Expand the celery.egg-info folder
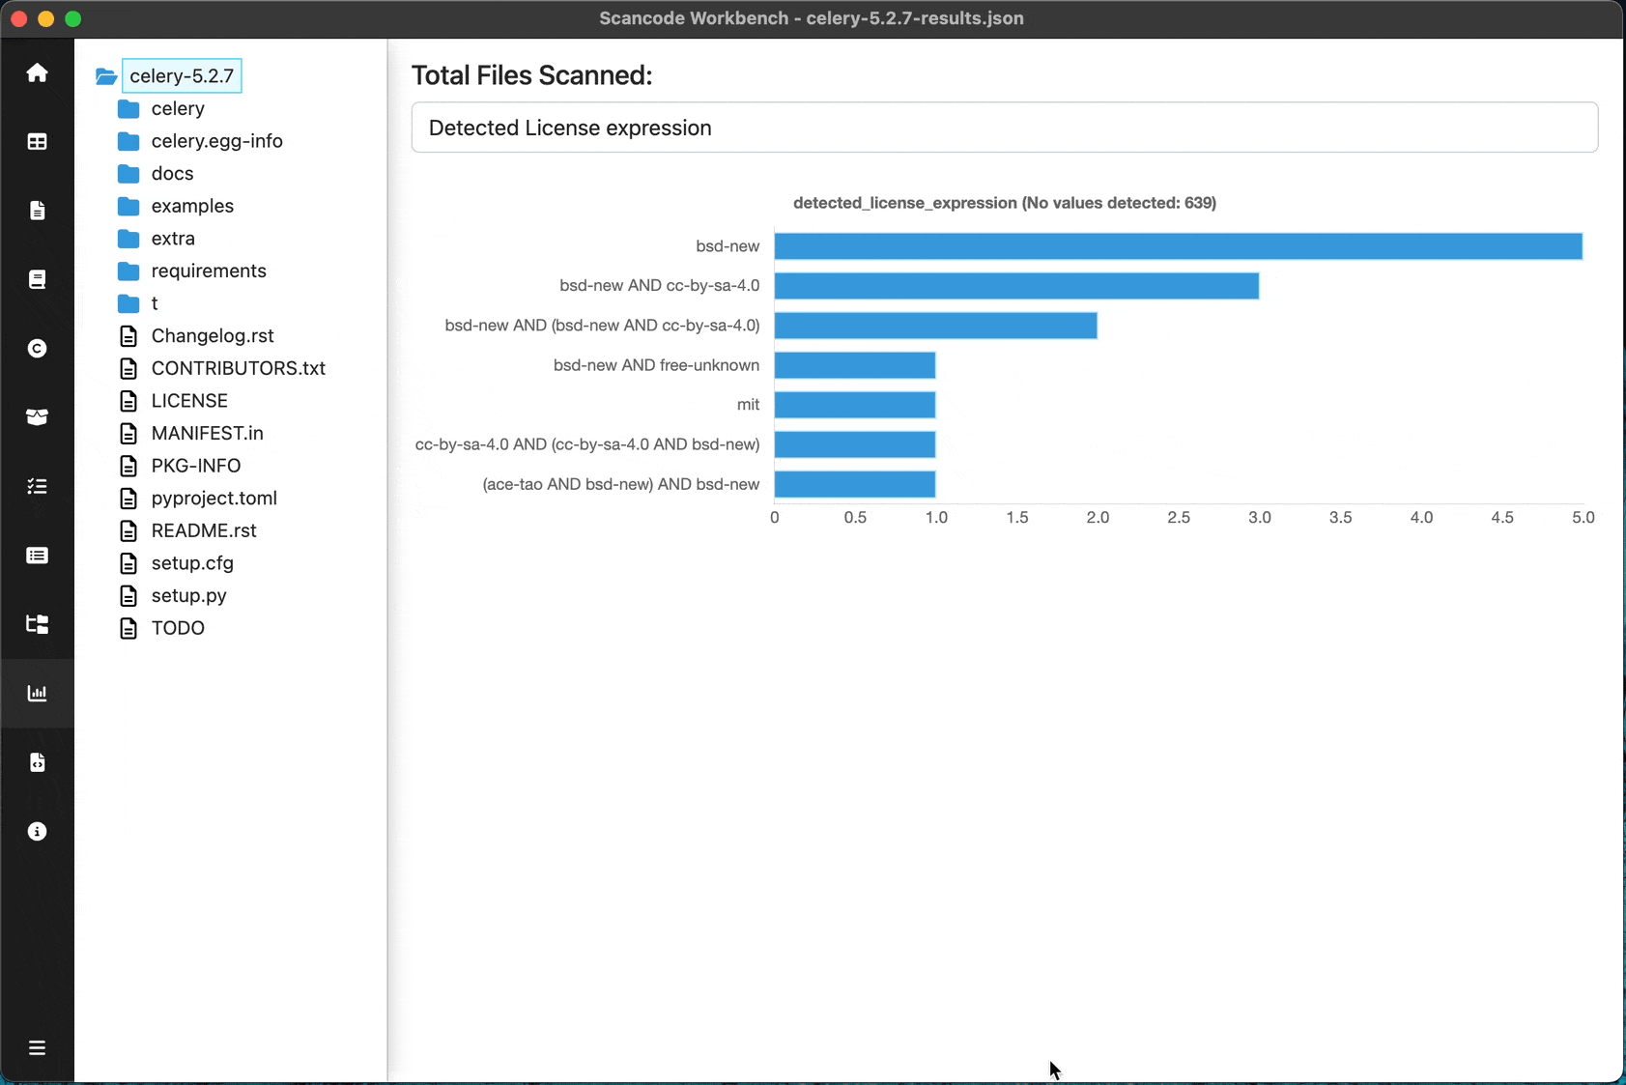The height and width of the screenshot is (1085, 1626). pyautogui.click(x=216, y=141)
